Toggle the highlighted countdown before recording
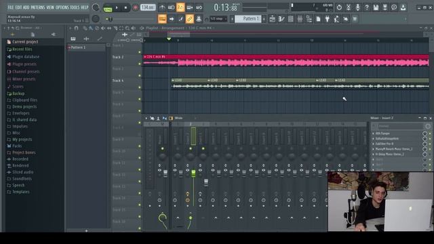The image size is (434, 244). click(180, 7)
